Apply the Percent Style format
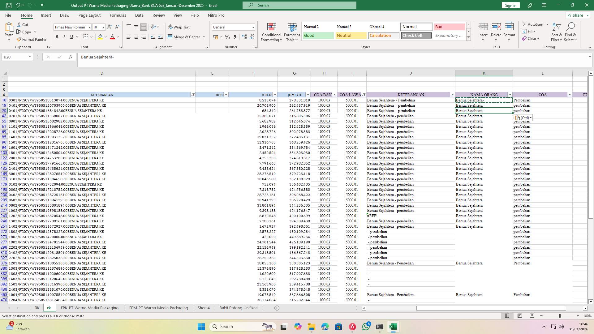The width and height of the screenshot is (594, 334). 227,37
